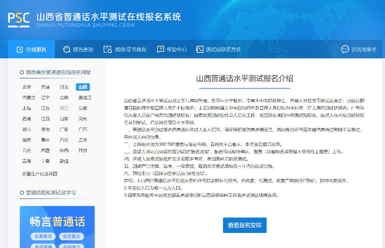The width and height of the screenshot is (385, 248).
Task: Select the highlighted 山西 province
Action: [83, 87]
